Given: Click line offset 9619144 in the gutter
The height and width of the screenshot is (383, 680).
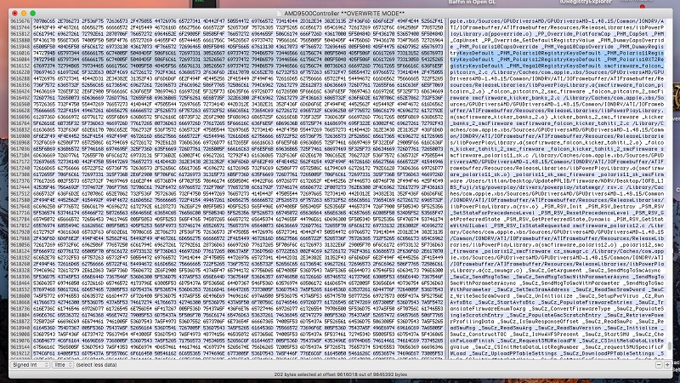Looking at the screenshot, I should pos(20,347).
